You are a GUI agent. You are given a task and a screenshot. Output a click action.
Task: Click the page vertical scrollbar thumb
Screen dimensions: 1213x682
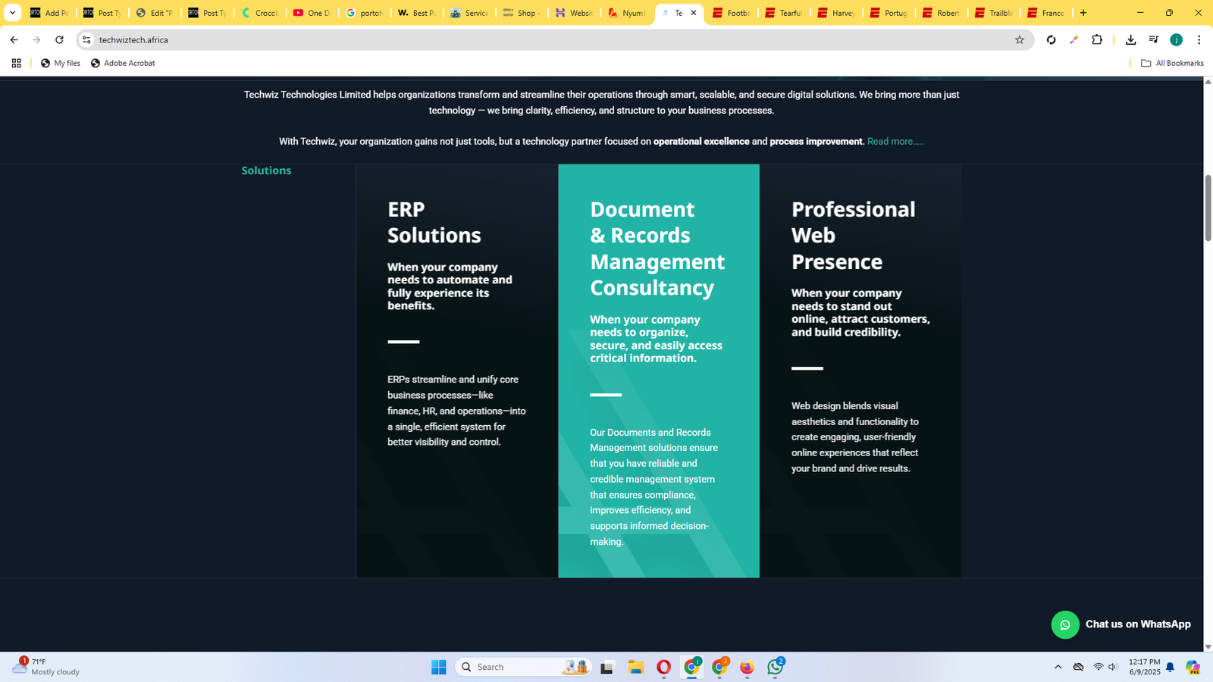[x=1208, y=208]
